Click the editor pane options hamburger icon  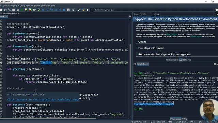pos(130,16)
